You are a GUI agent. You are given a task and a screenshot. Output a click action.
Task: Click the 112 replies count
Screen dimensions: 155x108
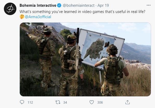coord(30,102)
